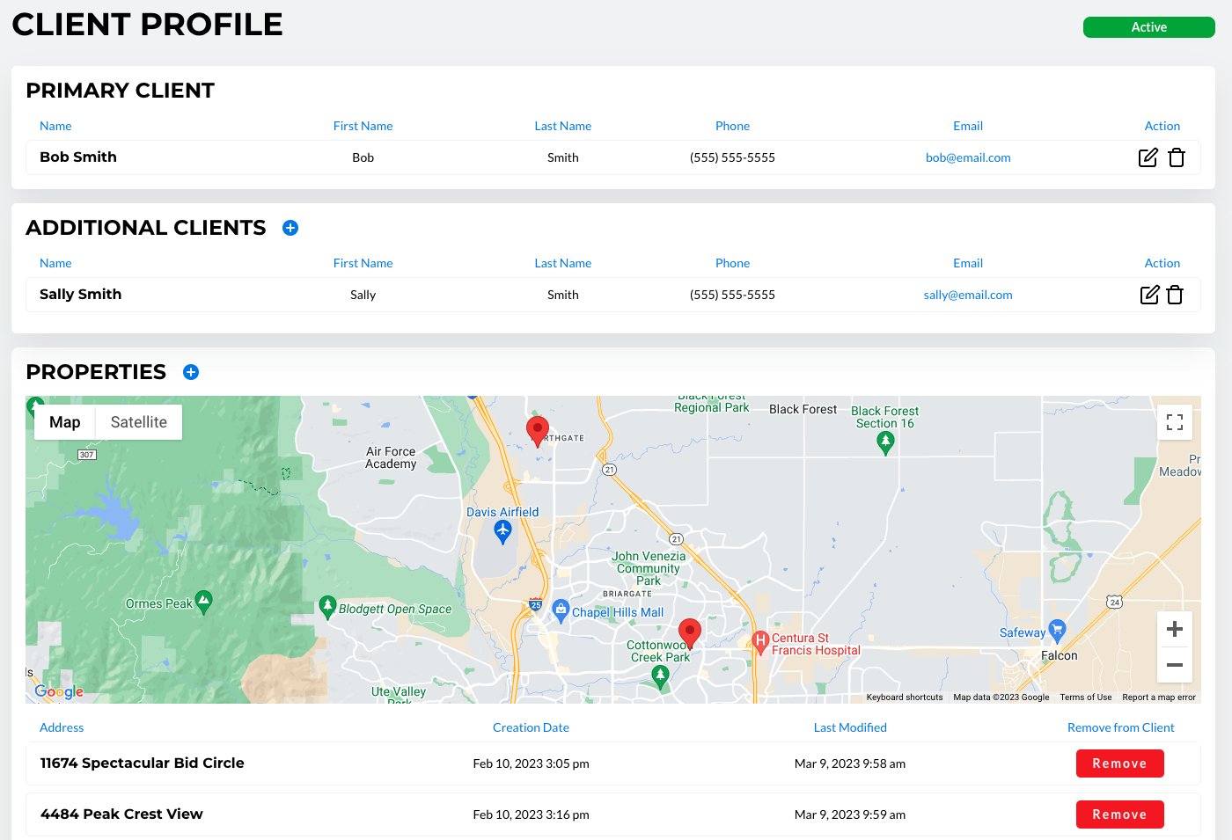Add a new property
This screenshot has width=1232, height=840.
191,372
